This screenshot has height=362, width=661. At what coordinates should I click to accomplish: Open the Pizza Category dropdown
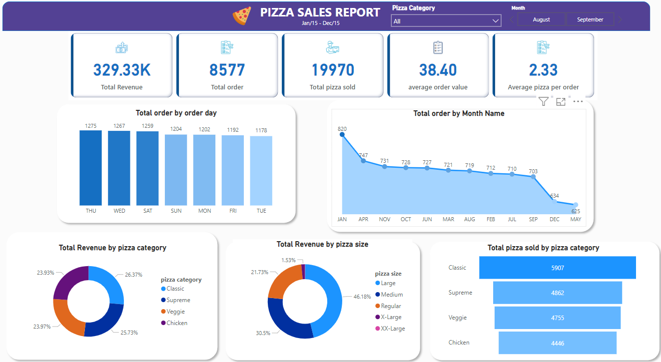click(446, 21)
